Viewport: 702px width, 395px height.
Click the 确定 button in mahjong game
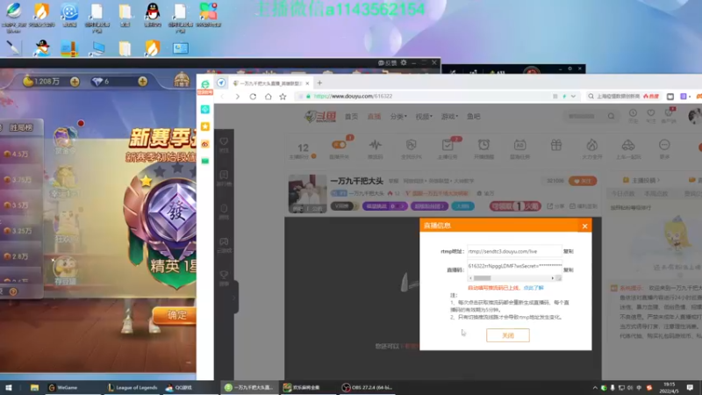pos(175,315)
